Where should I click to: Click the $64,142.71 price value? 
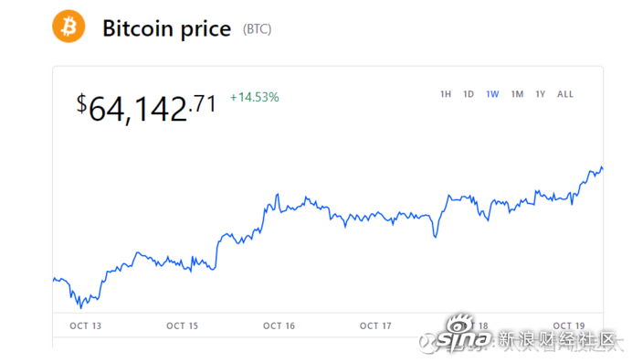pyautogui.click(x=146, y=109)
